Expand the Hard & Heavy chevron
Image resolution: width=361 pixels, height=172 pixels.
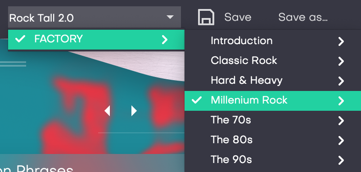[x=341, y=81]
